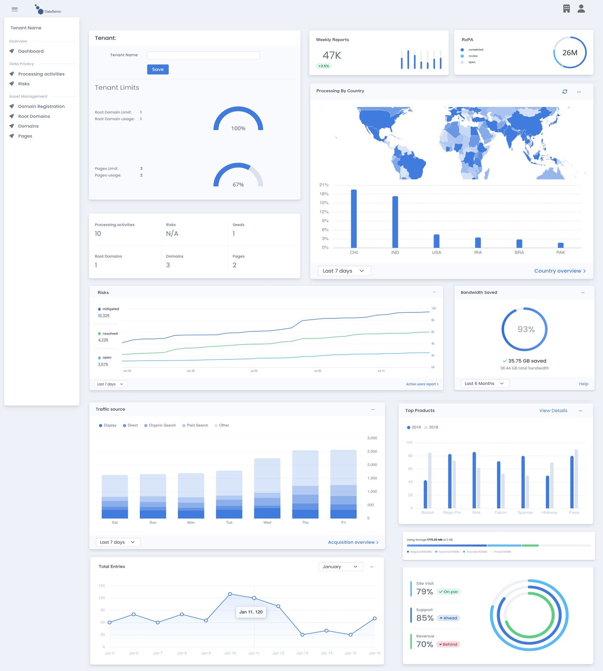Viewport: 603px width, 671px height.
Task: Click the Tenant Name input field
Action: tap(203, 55)
